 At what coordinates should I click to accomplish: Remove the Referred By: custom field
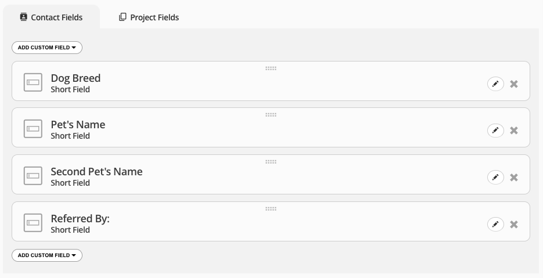point(514,225)
